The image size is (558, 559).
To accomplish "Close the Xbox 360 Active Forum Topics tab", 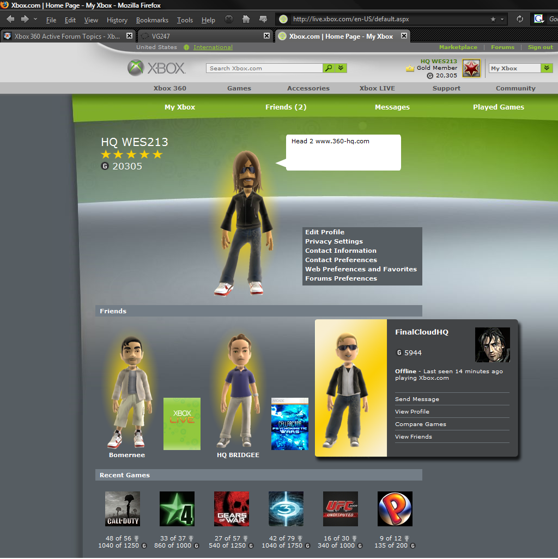I will pyautogui.click(x=130, y=35).
